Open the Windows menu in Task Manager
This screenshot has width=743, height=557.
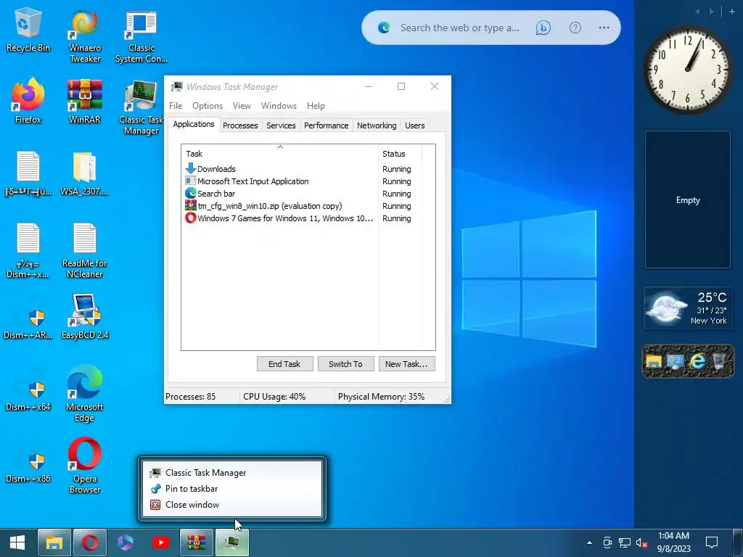coord(279,106)
